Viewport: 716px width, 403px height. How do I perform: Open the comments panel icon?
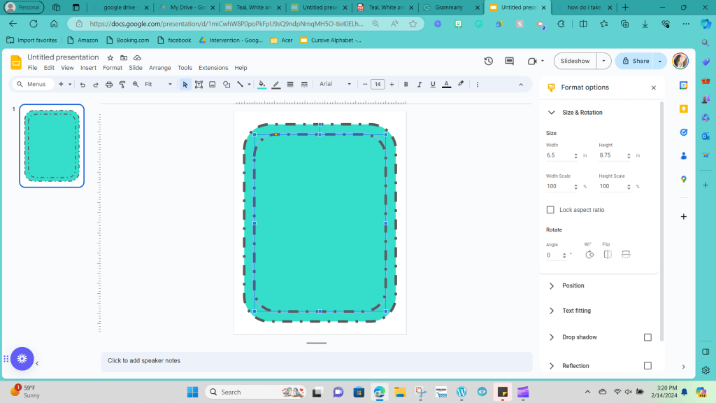pos(509,61)
